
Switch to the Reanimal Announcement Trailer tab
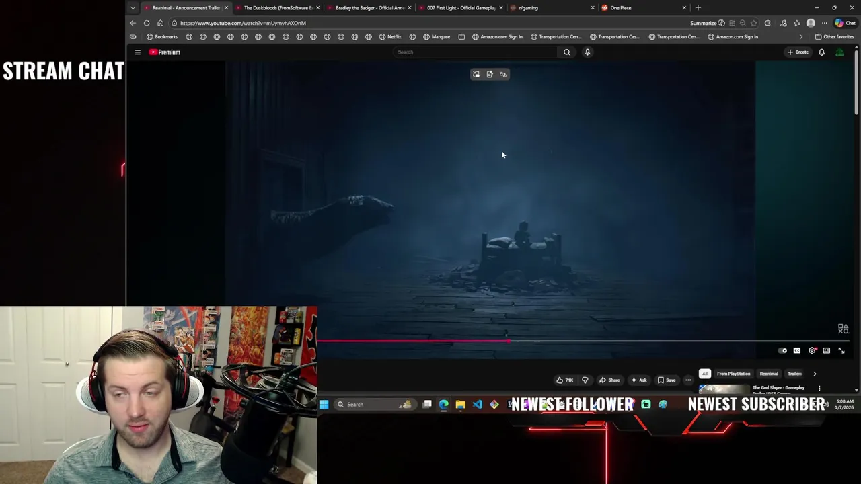pos(185,8)
